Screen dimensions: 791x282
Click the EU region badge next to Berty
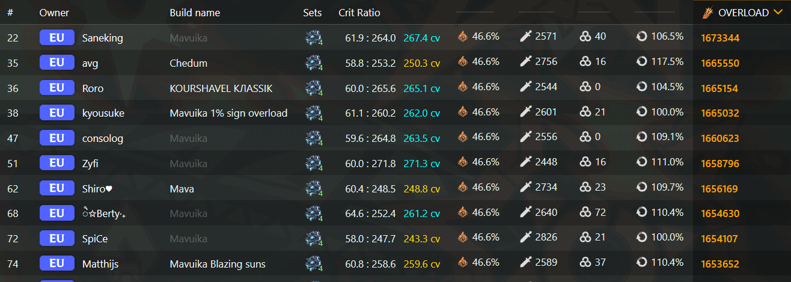56,213
